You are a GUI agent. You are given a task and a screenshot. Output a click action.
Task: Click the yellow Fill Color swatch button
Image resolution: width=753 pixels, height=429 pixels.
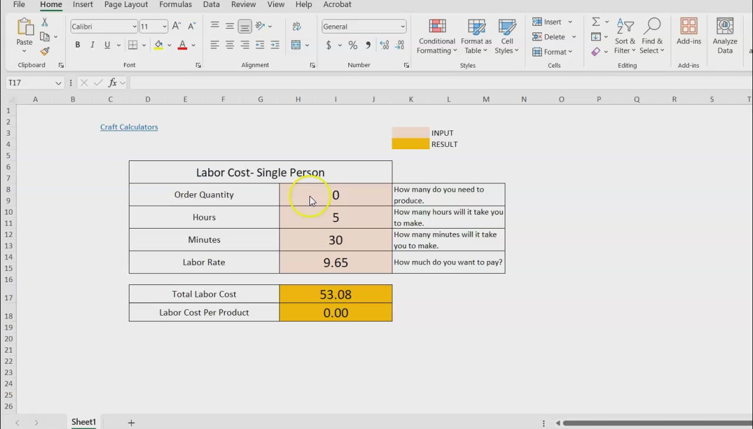click(158, 45)
